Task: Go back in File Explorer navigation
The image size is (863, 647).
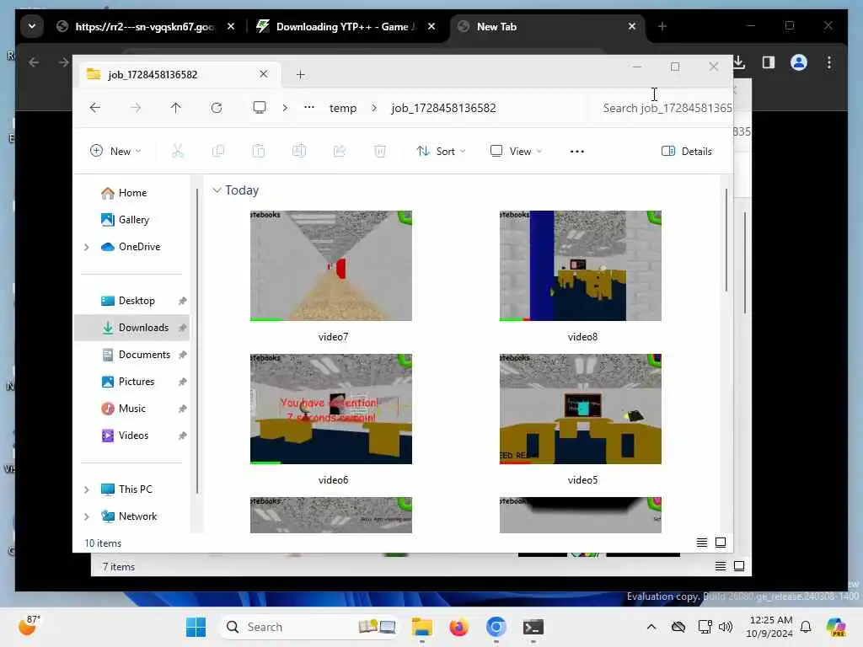Action: (x=94, y=108)
